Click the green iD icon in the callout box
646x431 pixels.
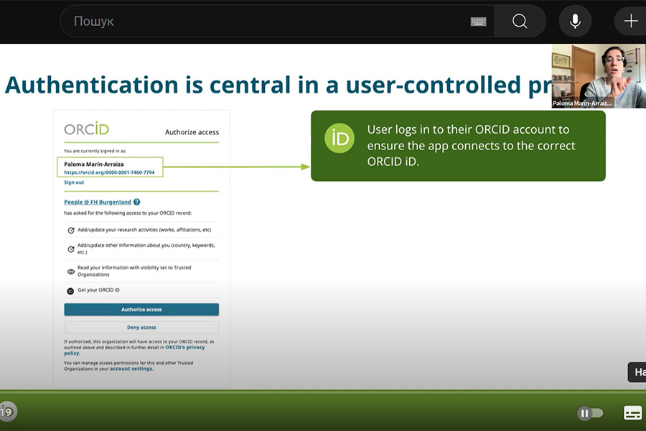(x=340, y=138)
